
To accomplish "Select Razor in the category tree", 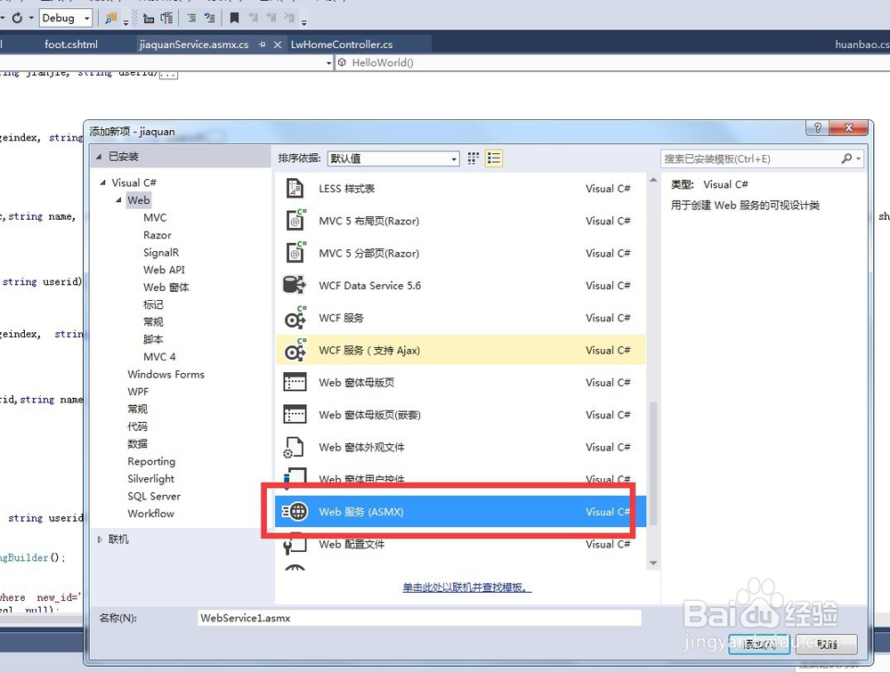I will pos(158,235).
